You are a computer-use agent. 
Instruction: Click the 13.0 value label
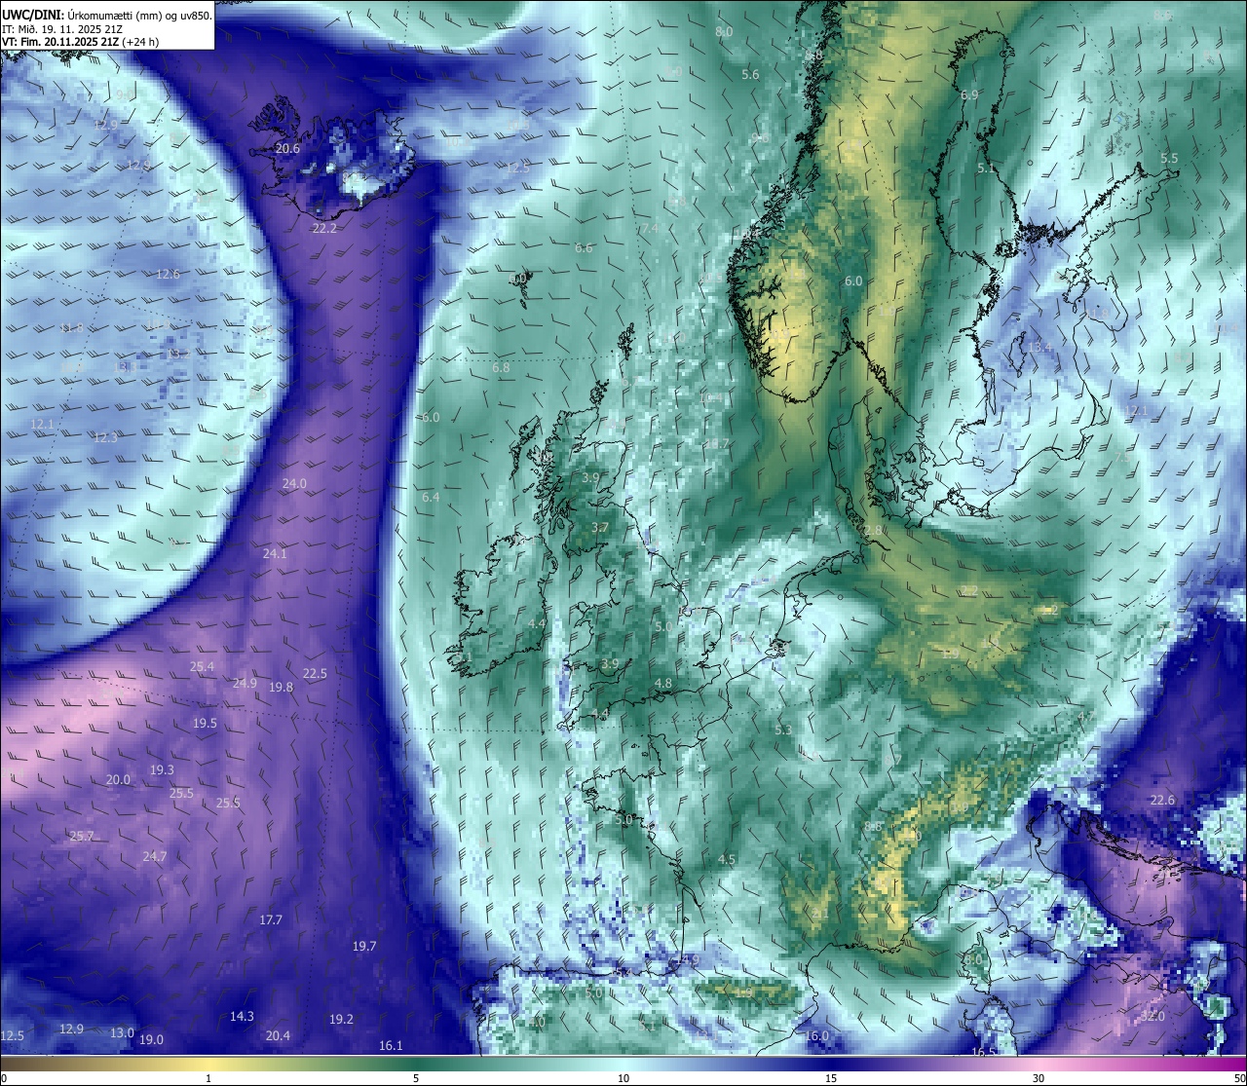pos(122,1032)
